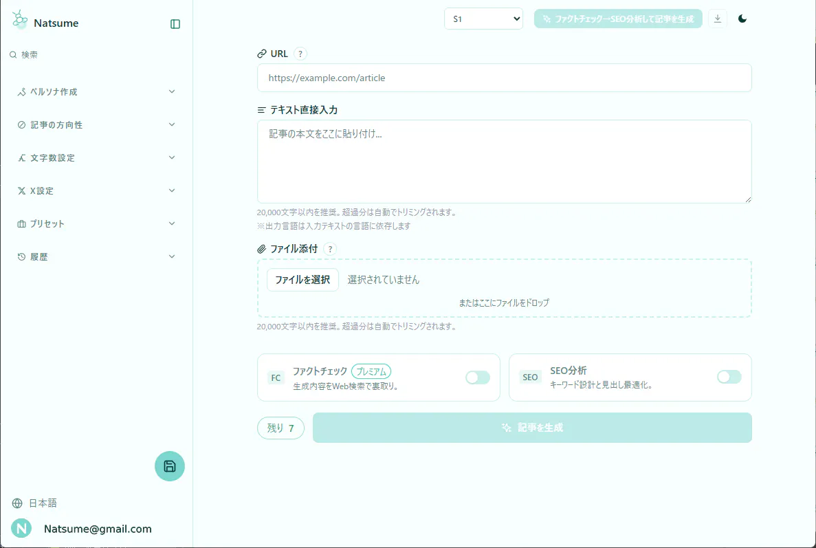This screenshot has width=816, height=548.
Task: Click the download icon in header
Action: click(718, 19)
